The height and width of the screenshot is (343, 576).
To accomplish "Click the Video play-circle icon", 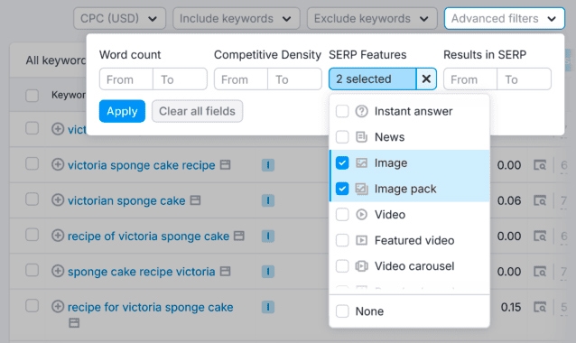I will 361,215.
